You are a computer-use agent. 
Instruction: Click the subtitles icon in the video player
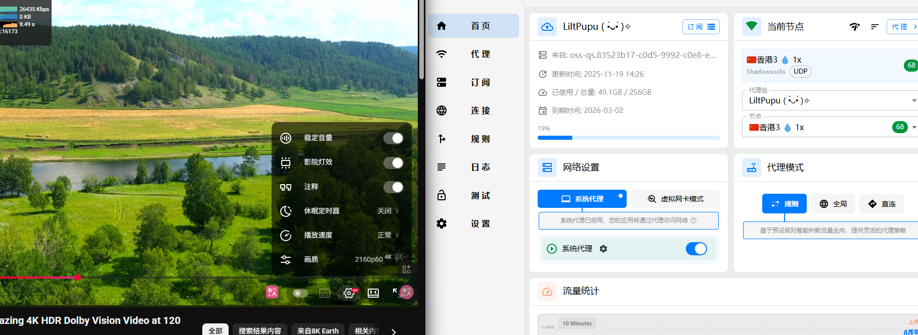[325, 293]
